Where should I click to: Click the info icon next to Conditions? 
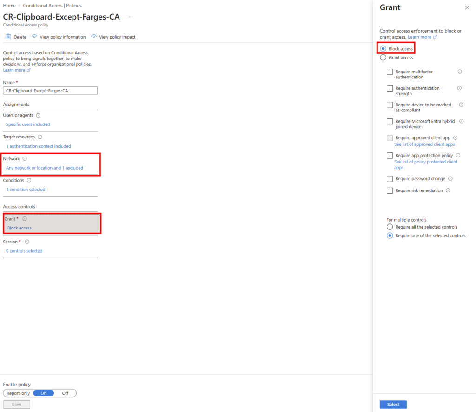click(x=29, y=180)
